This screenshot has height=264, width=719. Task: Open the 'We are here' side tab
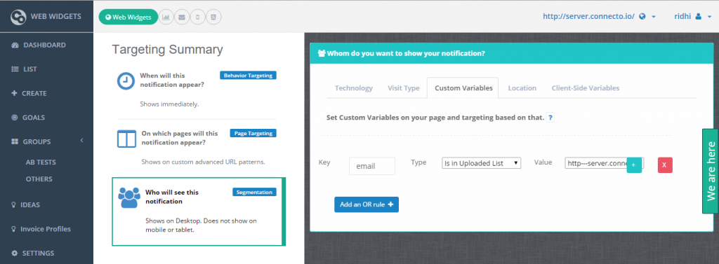(x=711, y=171)
